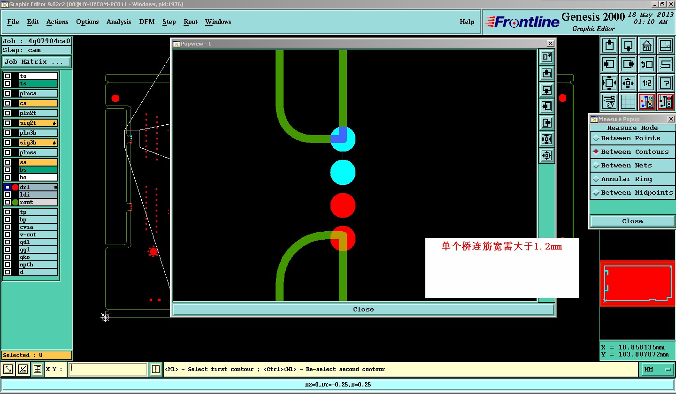Click the second snap icon at bottom-left
Viewport: 676px width, 394px height.
tap(23, 370)
